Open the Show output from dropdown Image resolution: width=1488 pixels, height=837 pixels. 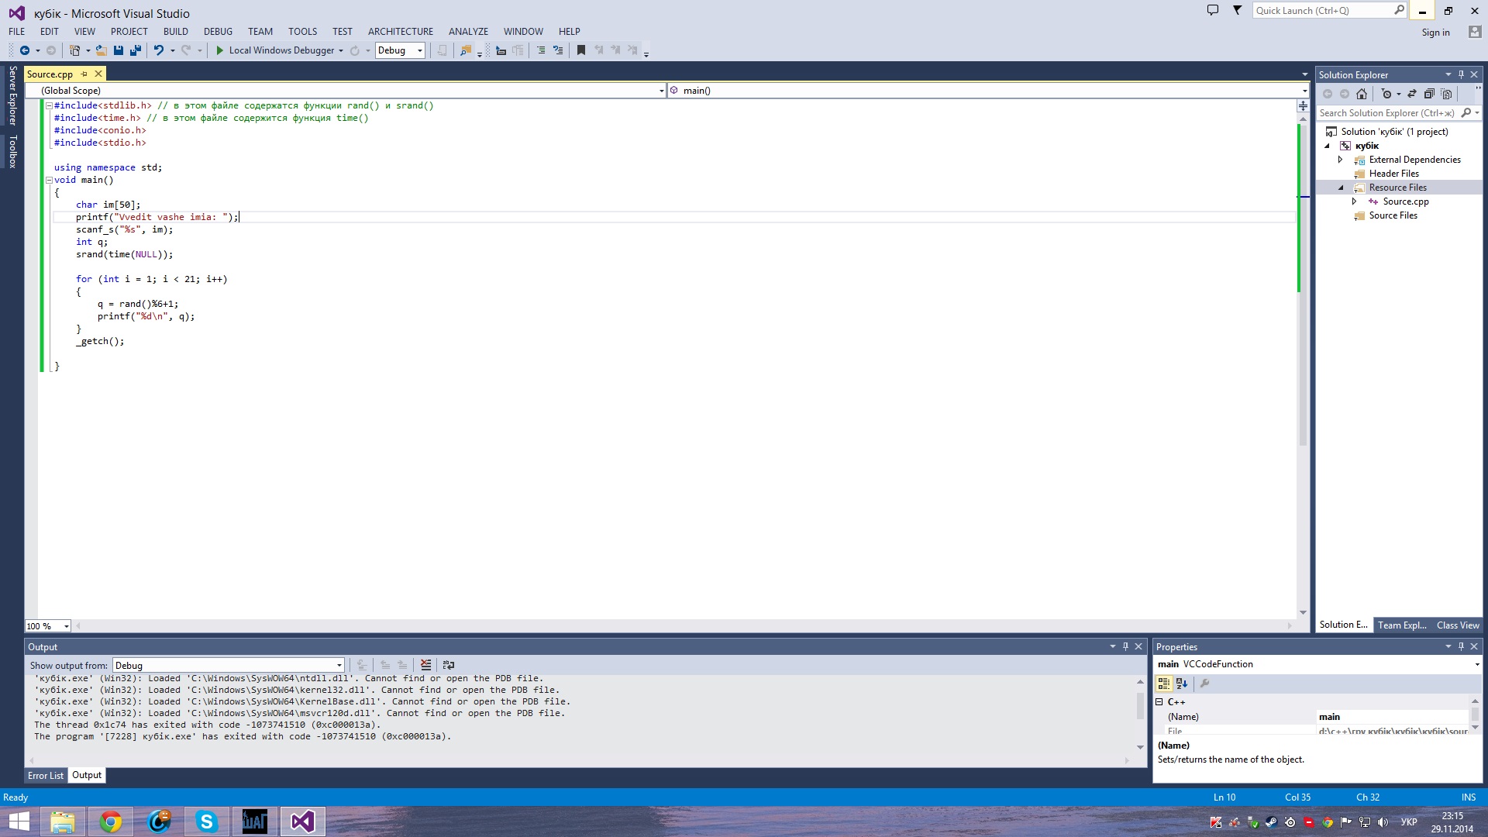(339, 666)
